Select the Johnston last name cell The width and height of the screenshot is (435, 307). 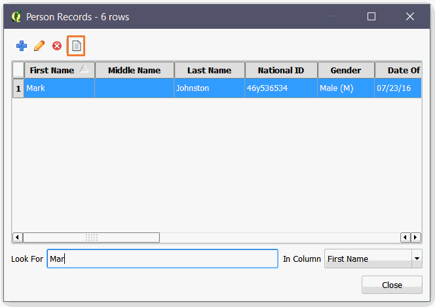pos(209,88)
